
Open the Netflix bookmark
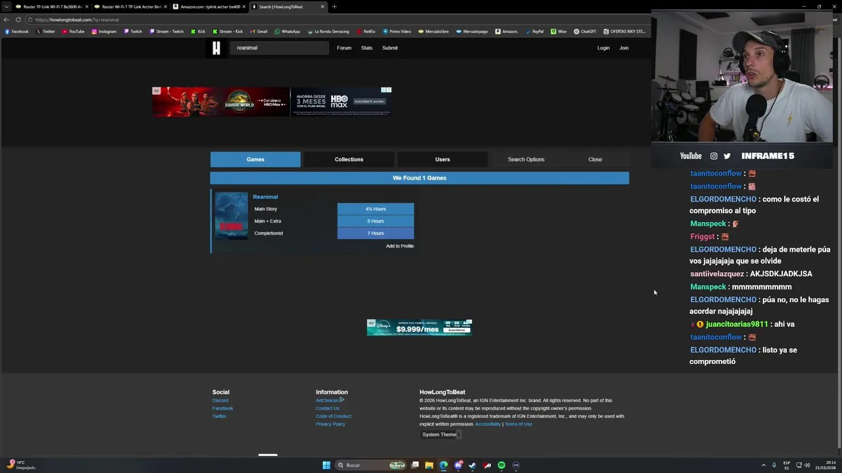pyautogui.click(x=366, y=32)
